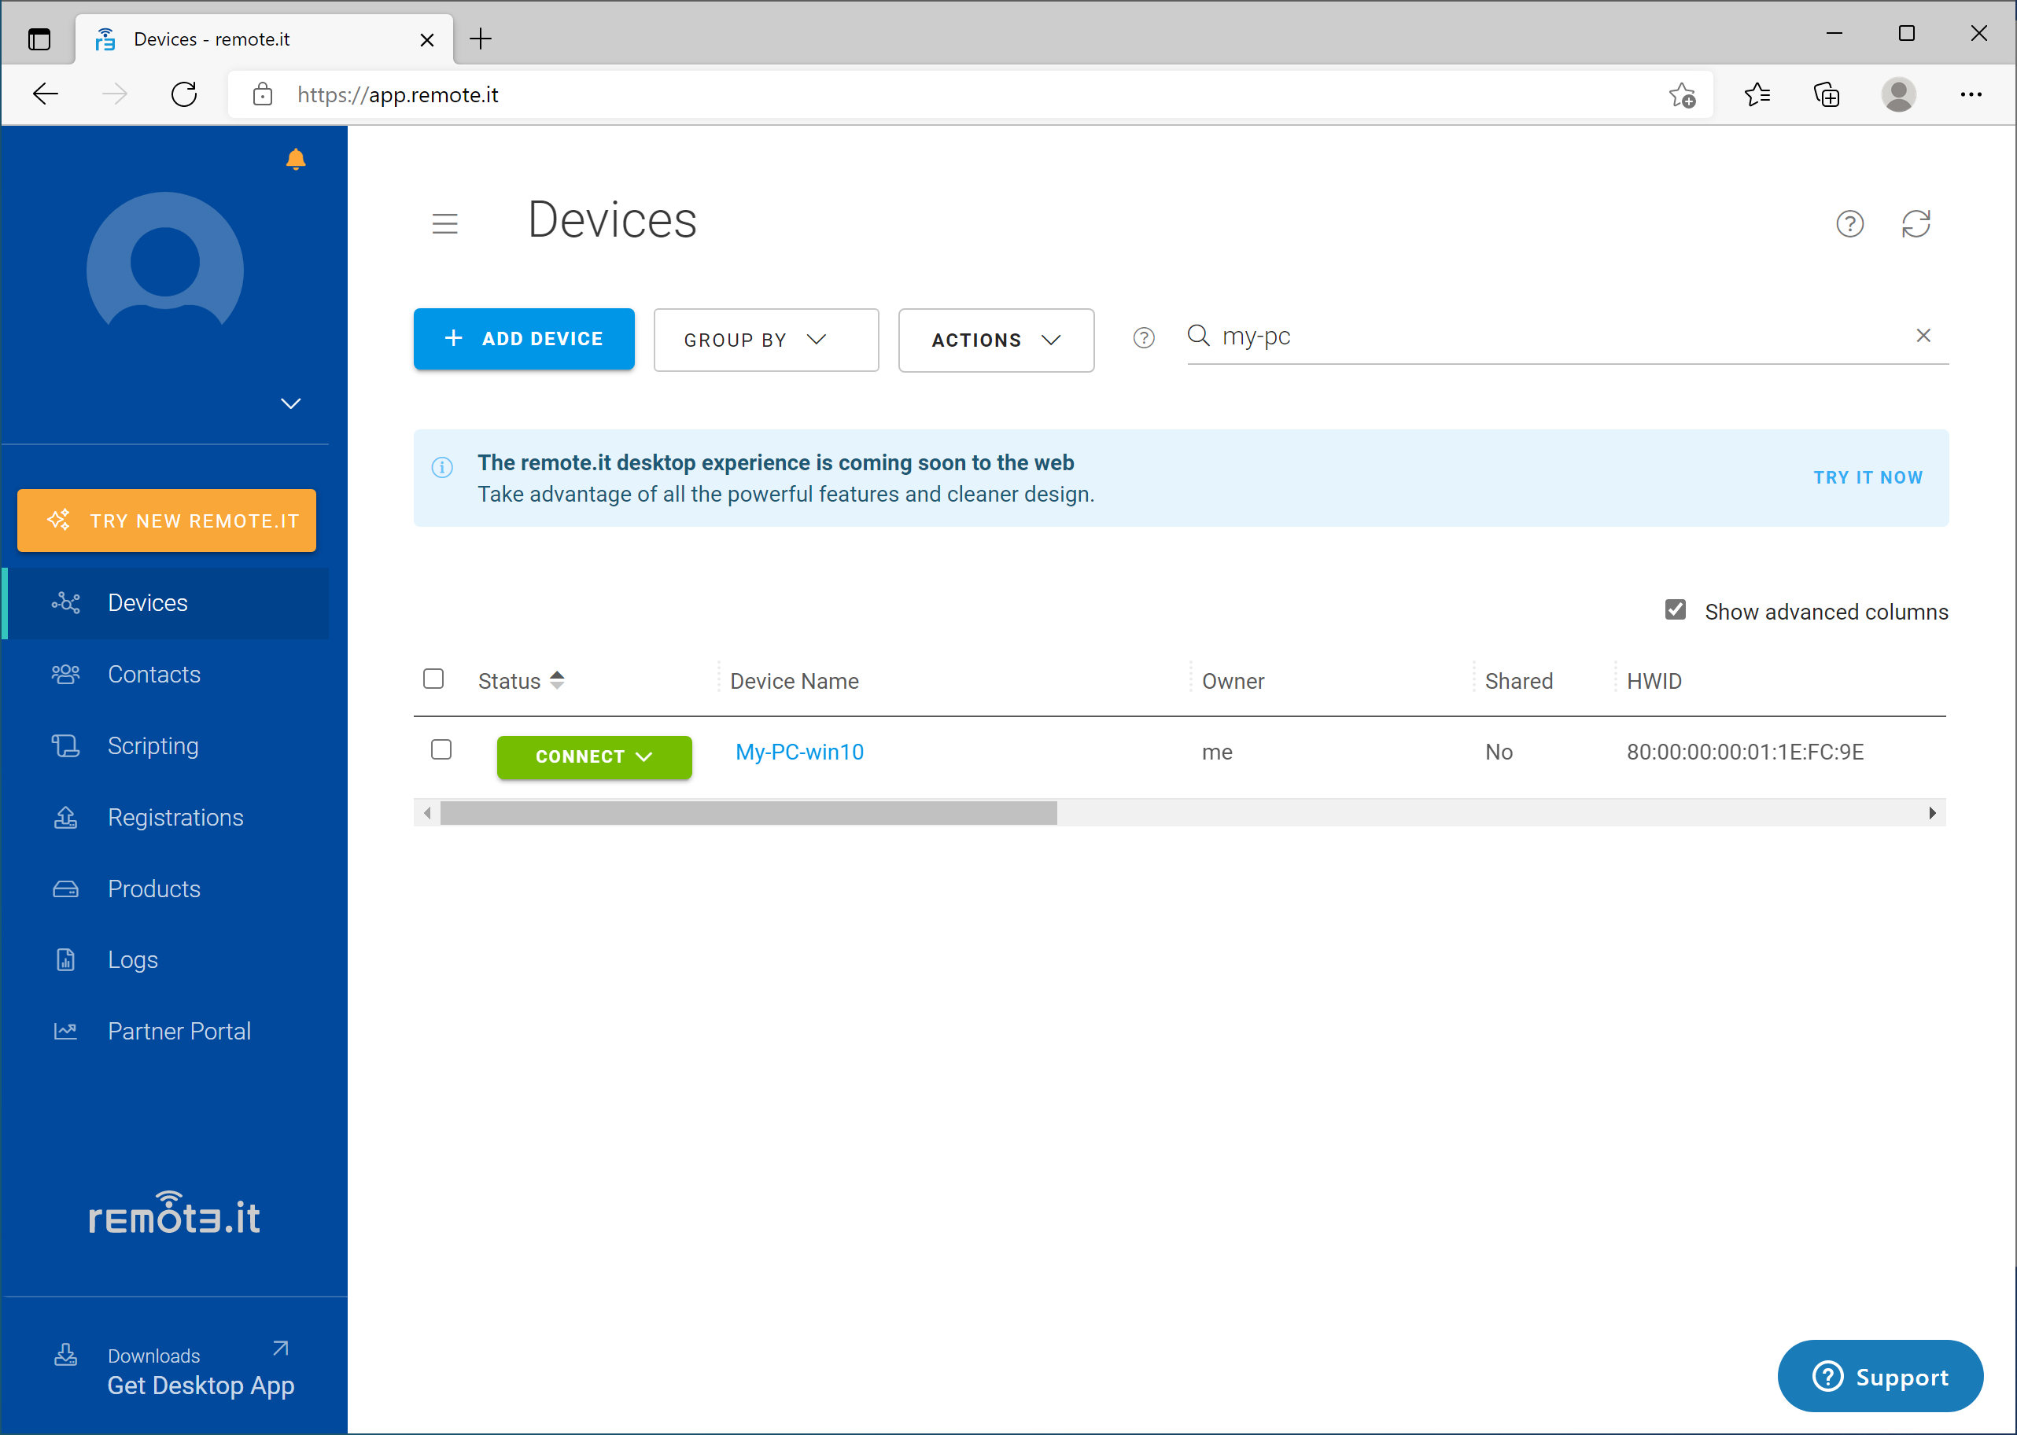The image size is (2017, 1435).
Task: Close the Devices - remote.it tab
Action: click(x=426, y=40)
